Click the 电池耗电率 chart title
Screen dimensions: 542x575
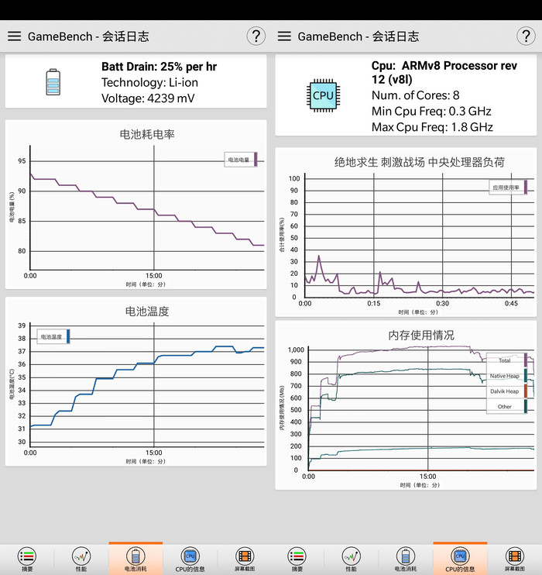pyautogui.click(x=147, y=134)
